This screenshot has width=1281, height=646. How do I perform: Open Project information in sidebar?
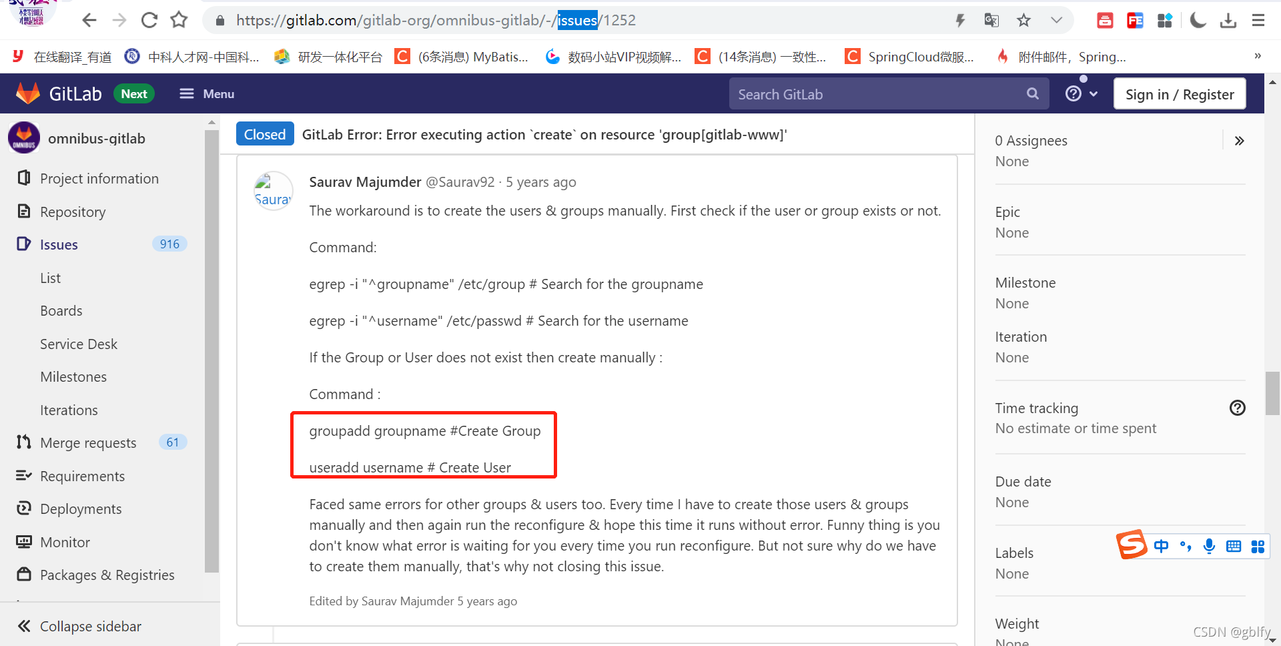[99, 178]
